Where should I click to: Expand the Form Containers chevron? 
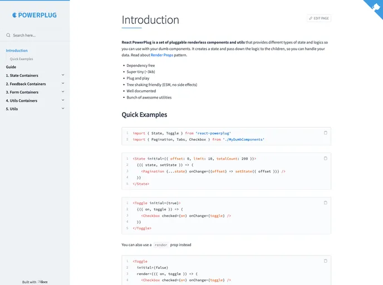[63, 92]
